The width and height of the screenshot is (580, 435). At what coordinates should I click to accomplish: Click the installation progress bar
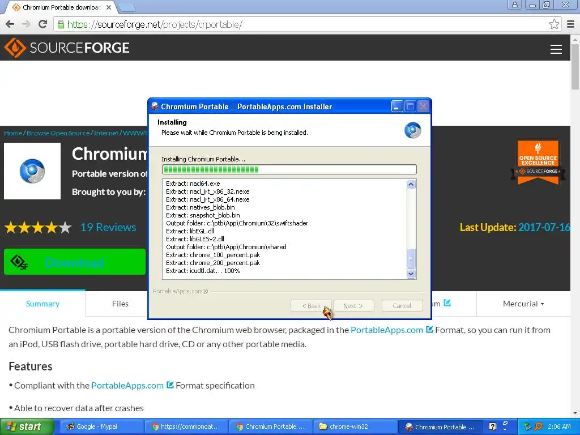[289, 169]
